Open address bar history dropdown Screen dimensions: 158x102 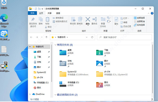pyautogui.click(x=87, y=37)
